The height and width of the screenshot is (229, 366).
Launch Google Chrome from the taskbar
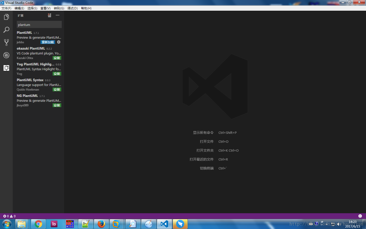tap(38, 224)
